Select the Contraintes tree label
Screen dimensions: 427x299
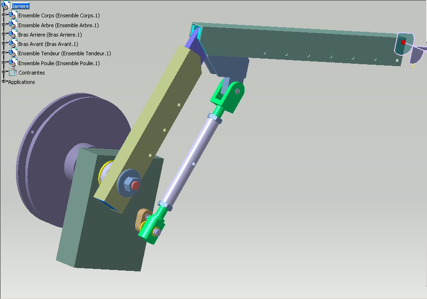[31, 73]
